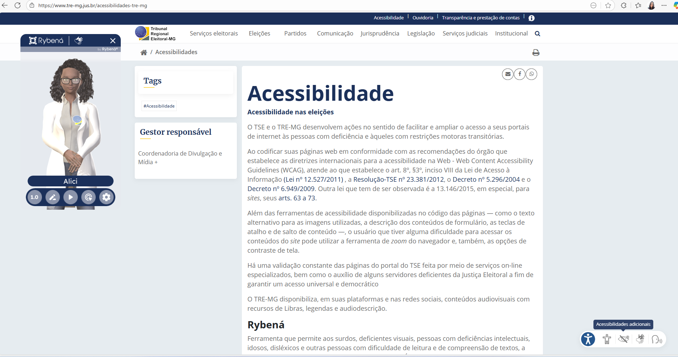Open the site search magnifier
Screen dimensions: 678x357
pos(538,34)
